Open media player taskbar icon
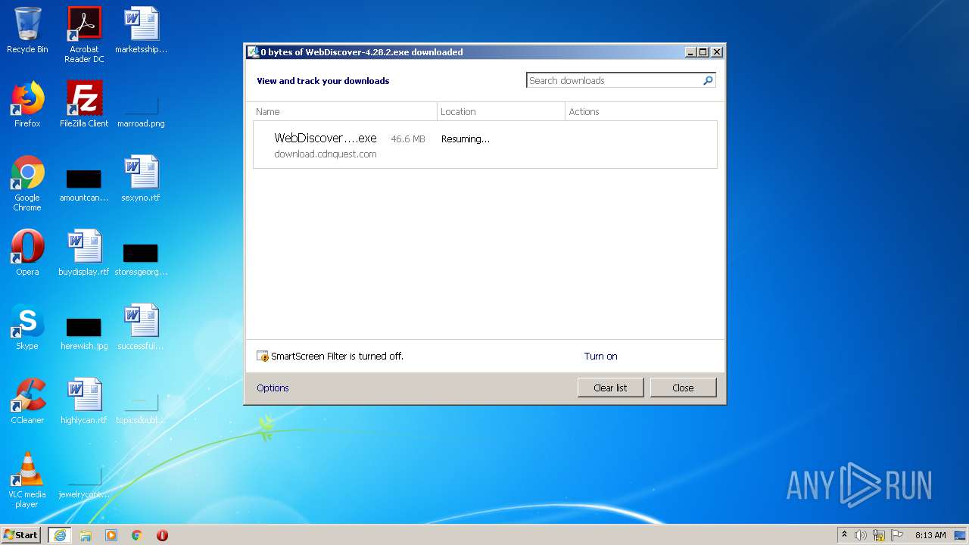Viewport: 969px width, 545px height. pyautogui.click(x=111, y=535)
